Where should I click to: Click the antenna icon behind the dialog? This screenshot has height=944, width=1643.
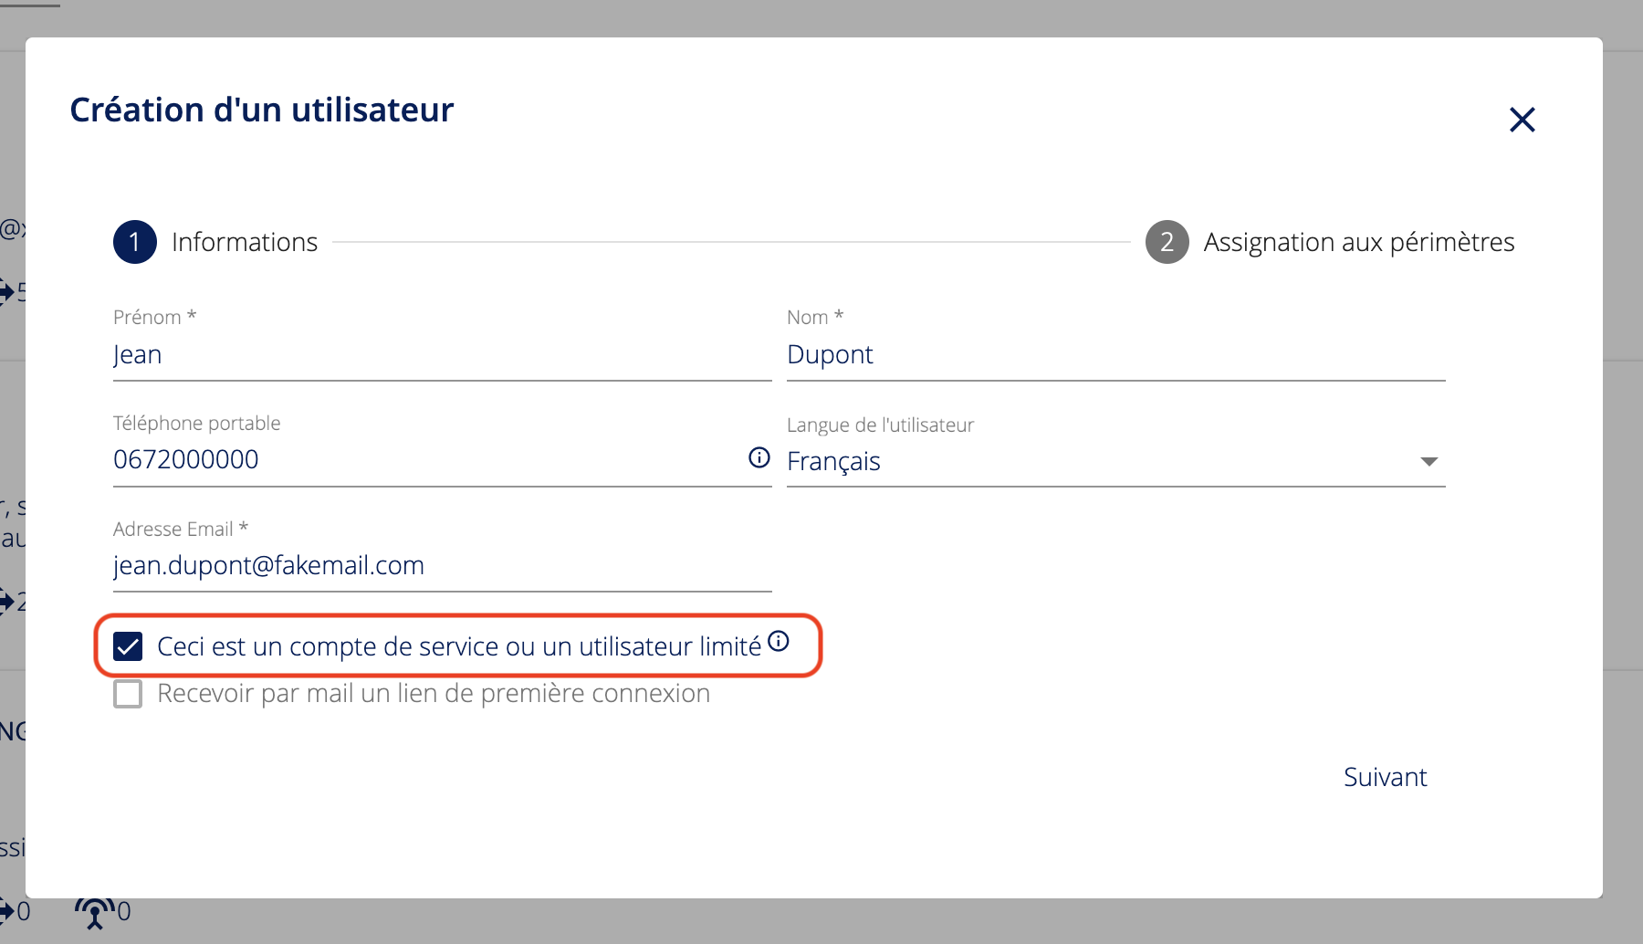coord(95,911)
